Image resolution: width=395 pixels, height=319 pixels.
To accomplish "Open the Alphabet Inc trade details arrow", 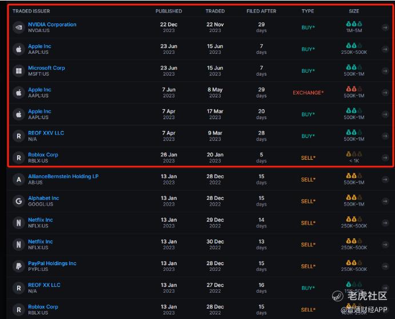I will [385, 201].
